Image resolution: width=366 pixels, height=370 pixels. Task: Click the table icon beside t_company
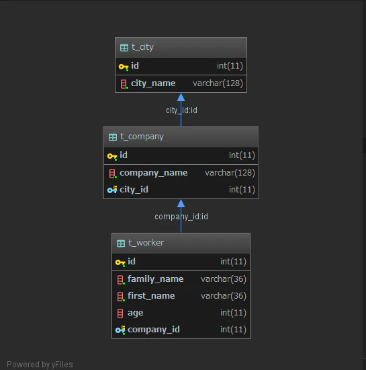tap(113, 137)
